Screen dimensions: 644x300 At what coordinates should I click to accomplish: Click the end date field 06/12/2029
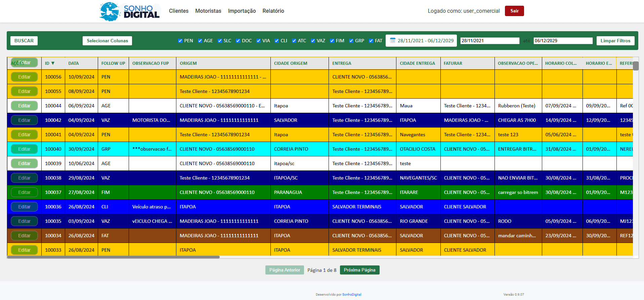(563, 41)
